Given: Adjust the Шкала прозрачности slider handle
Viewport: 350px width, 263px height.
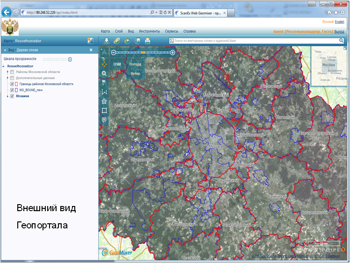Looking at the screenshot, I should (x=70, y=59).
